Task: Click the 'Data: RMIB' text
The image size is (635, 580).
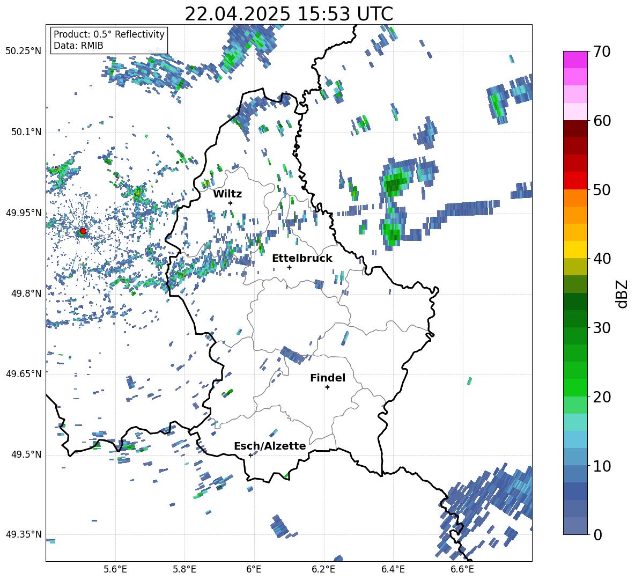Action: [78, 46]
